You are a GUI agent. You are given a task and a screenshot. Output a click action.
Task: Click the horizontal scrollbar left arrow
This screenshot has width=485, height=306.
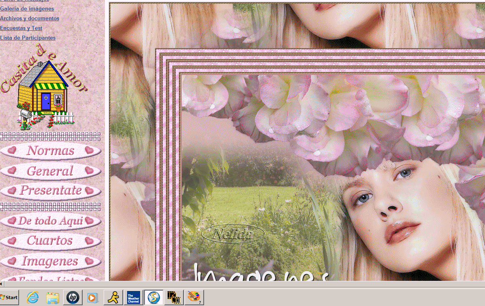point(2,284)
